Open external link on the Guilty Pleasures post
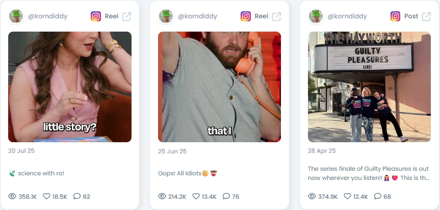 (x=426, y=16)
